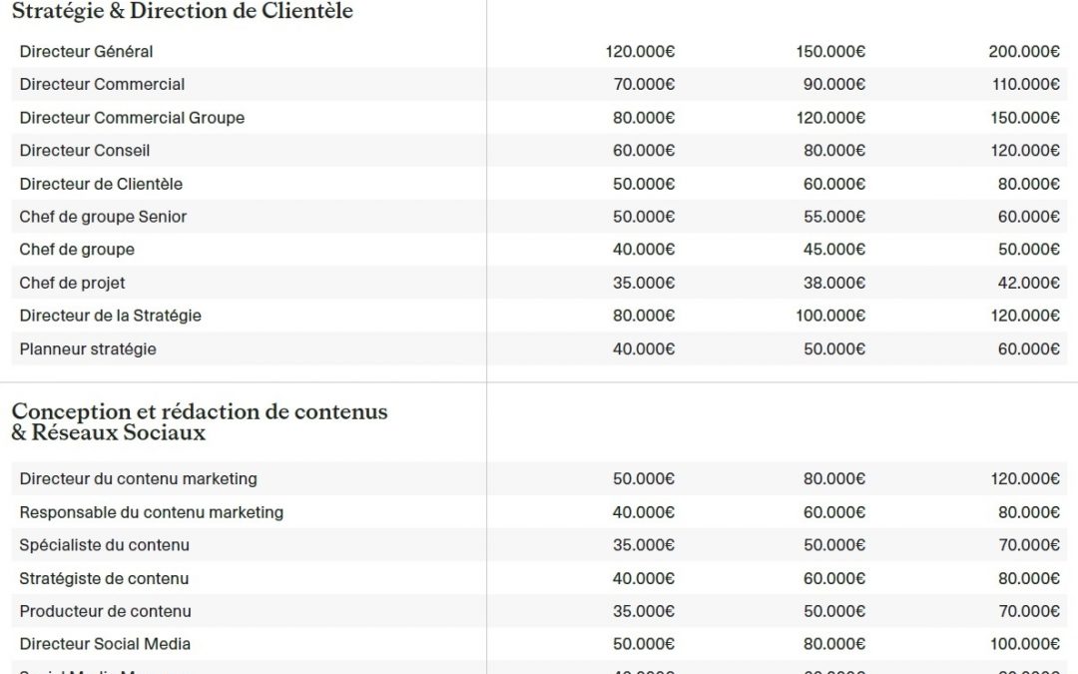
Task: Select the 38.000€ value for Chef de projet
Action: [833, 283]
